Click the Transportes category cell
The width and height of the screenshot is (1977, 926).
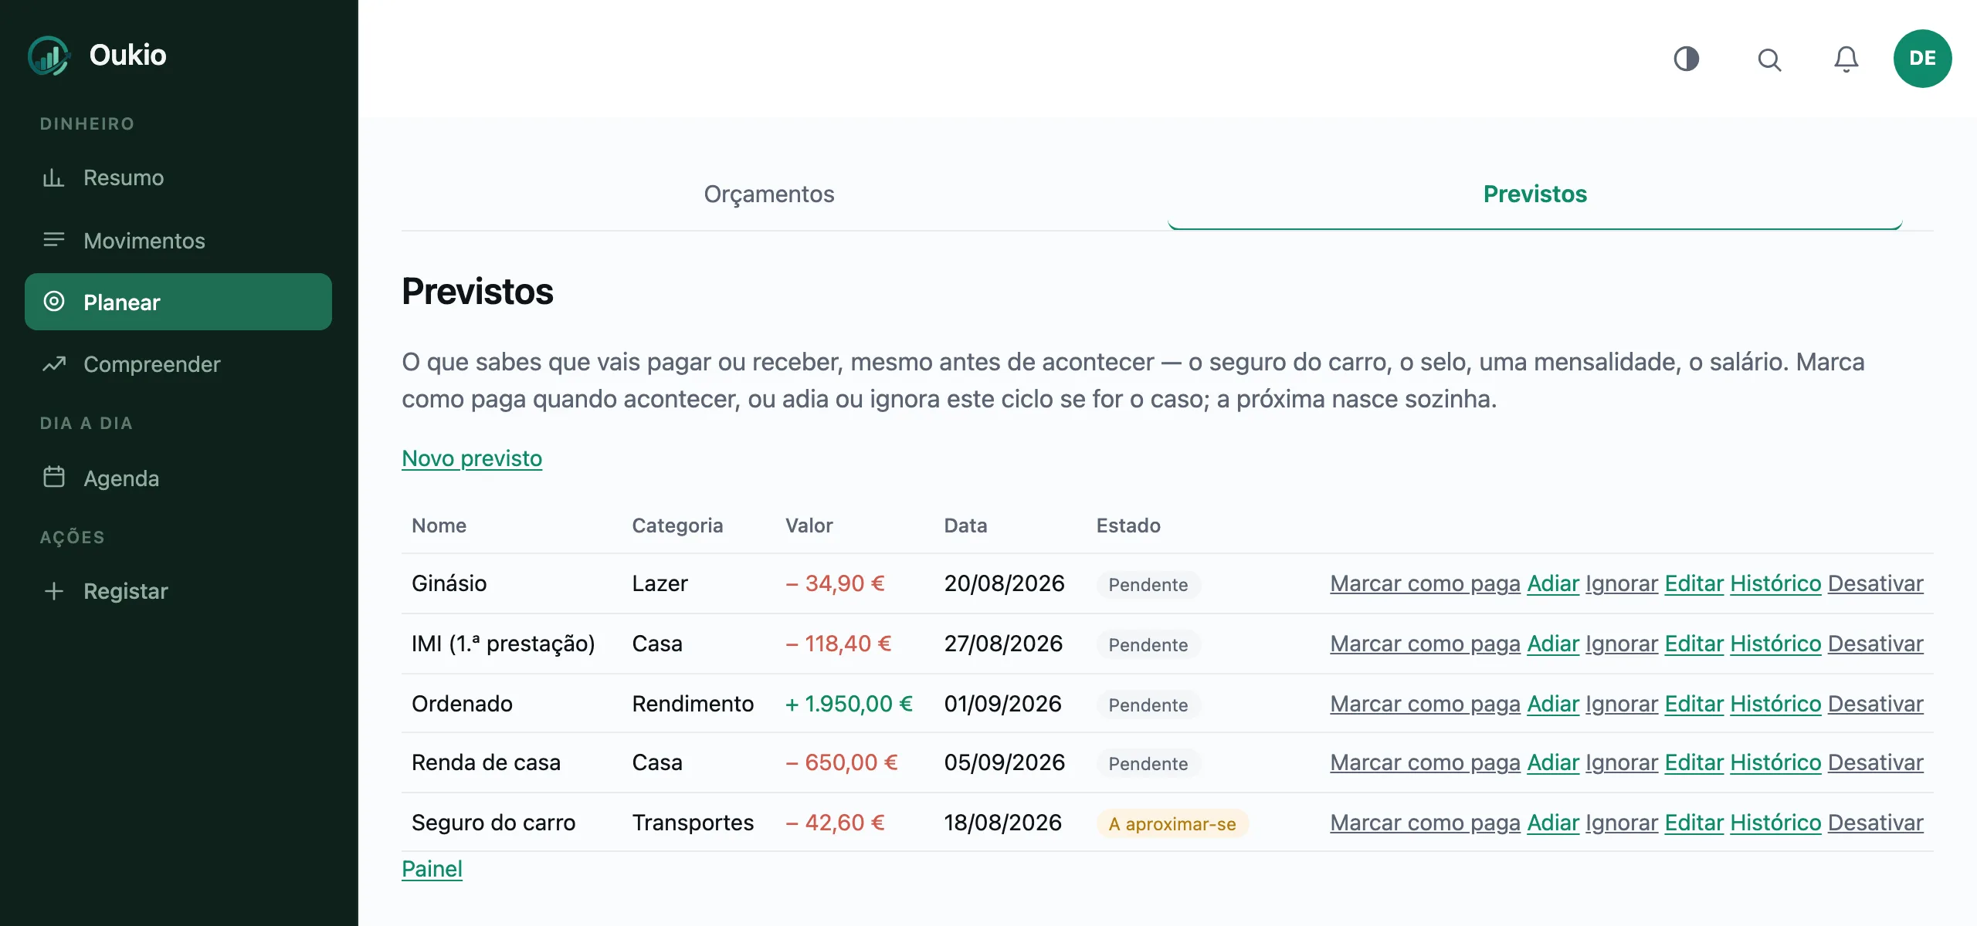tap(693, 823)
